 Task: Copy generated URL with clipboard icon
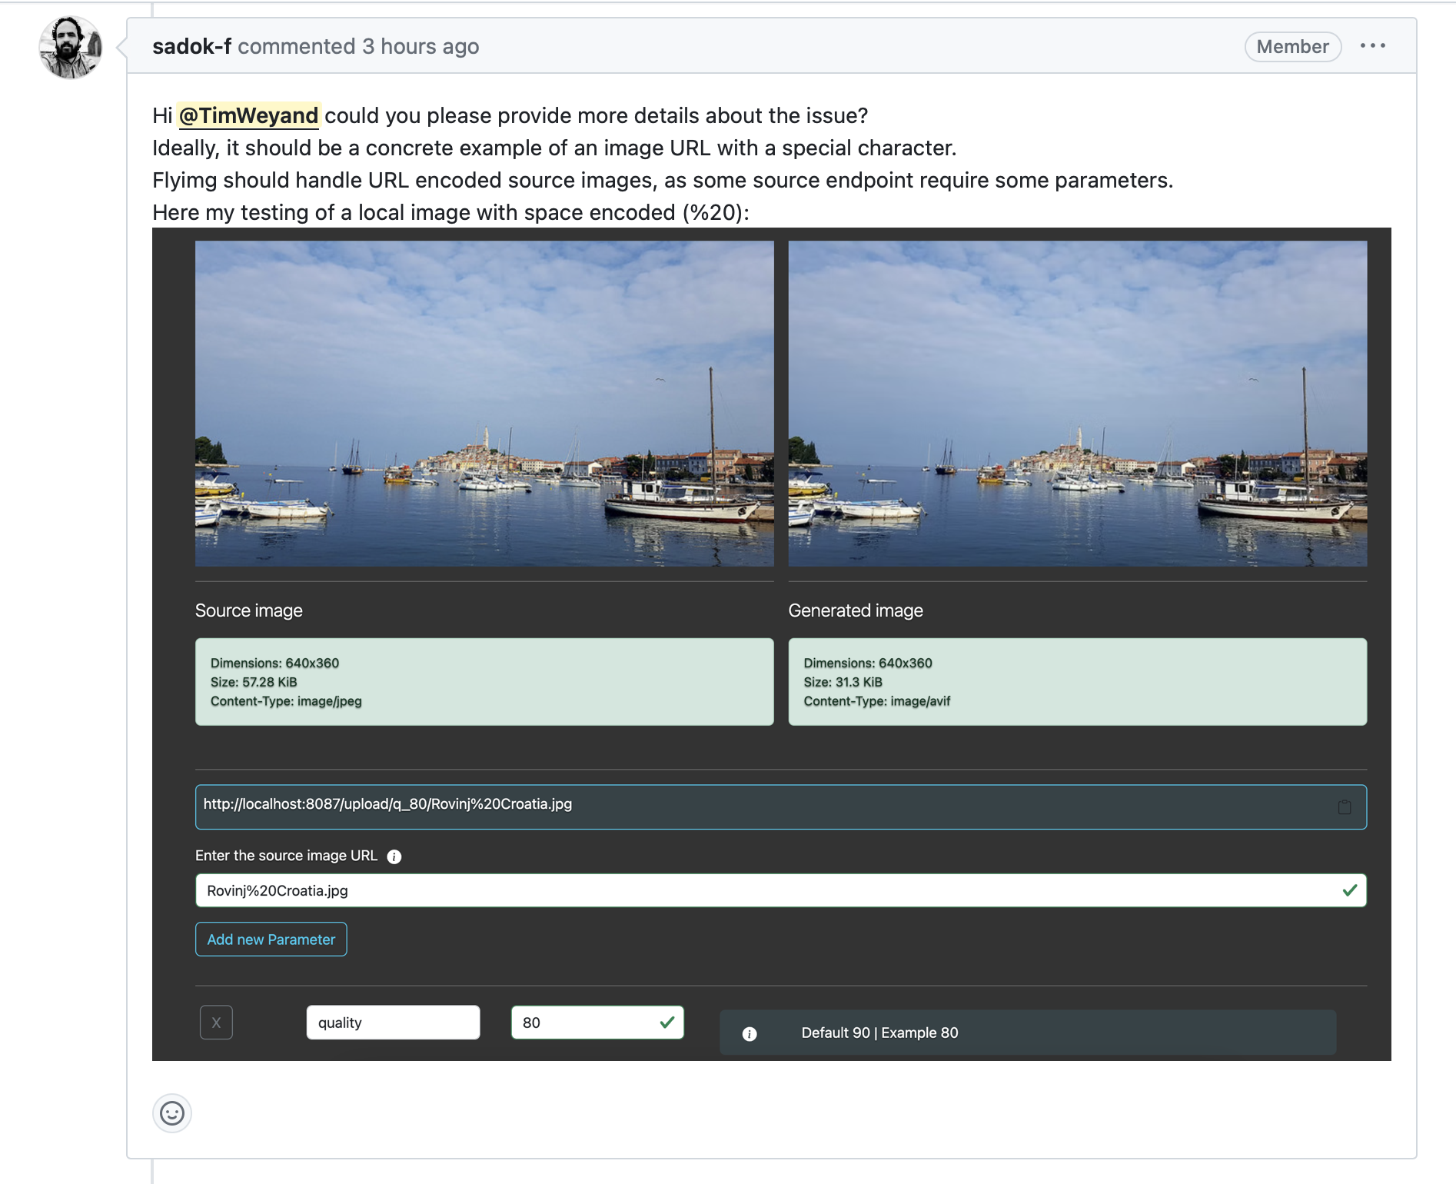coord(1344,807)
